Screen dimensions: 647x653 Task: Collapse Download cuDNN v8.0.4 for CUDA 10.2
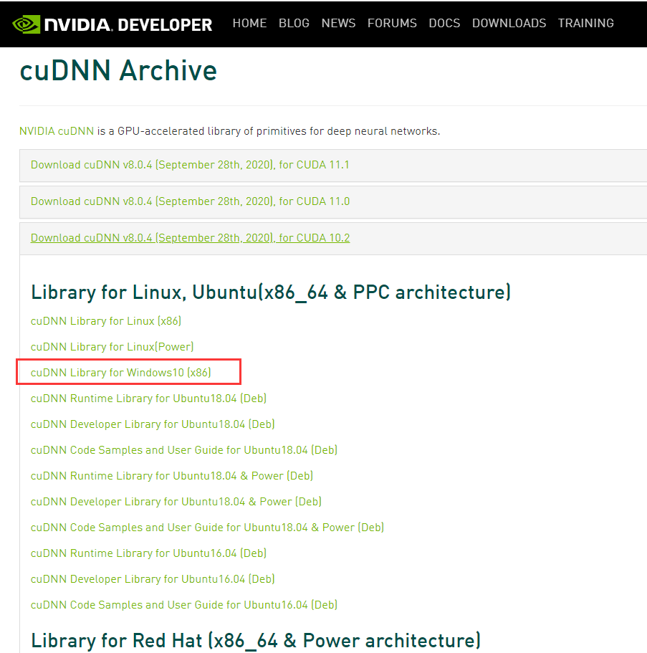point(189,237)
